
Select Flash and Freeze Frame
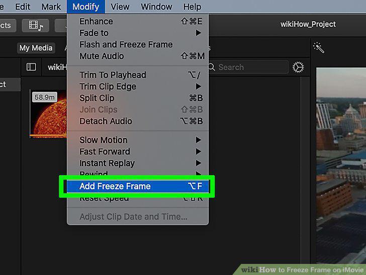pos(138,44)
